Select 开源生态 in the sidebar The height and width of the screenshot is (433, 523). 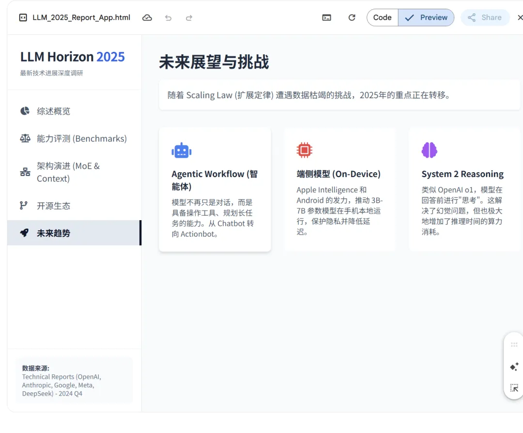pyautogui.click(x=53, y=206)
